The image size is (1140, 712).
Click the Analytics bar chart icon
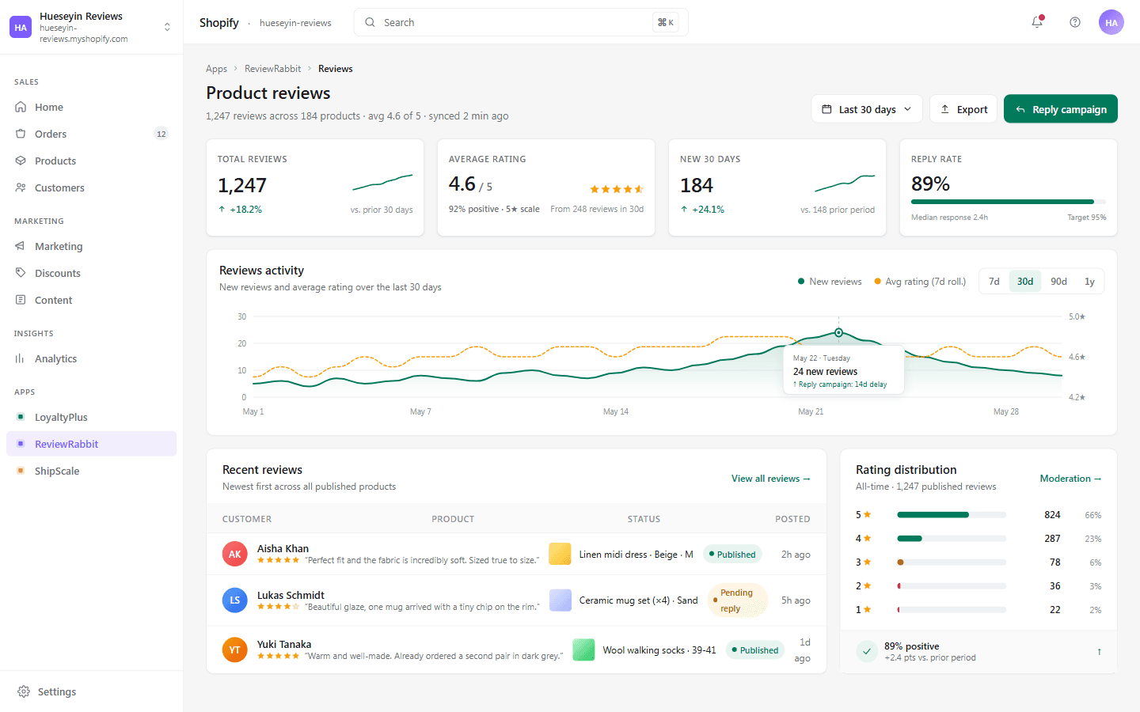point(21,358)
